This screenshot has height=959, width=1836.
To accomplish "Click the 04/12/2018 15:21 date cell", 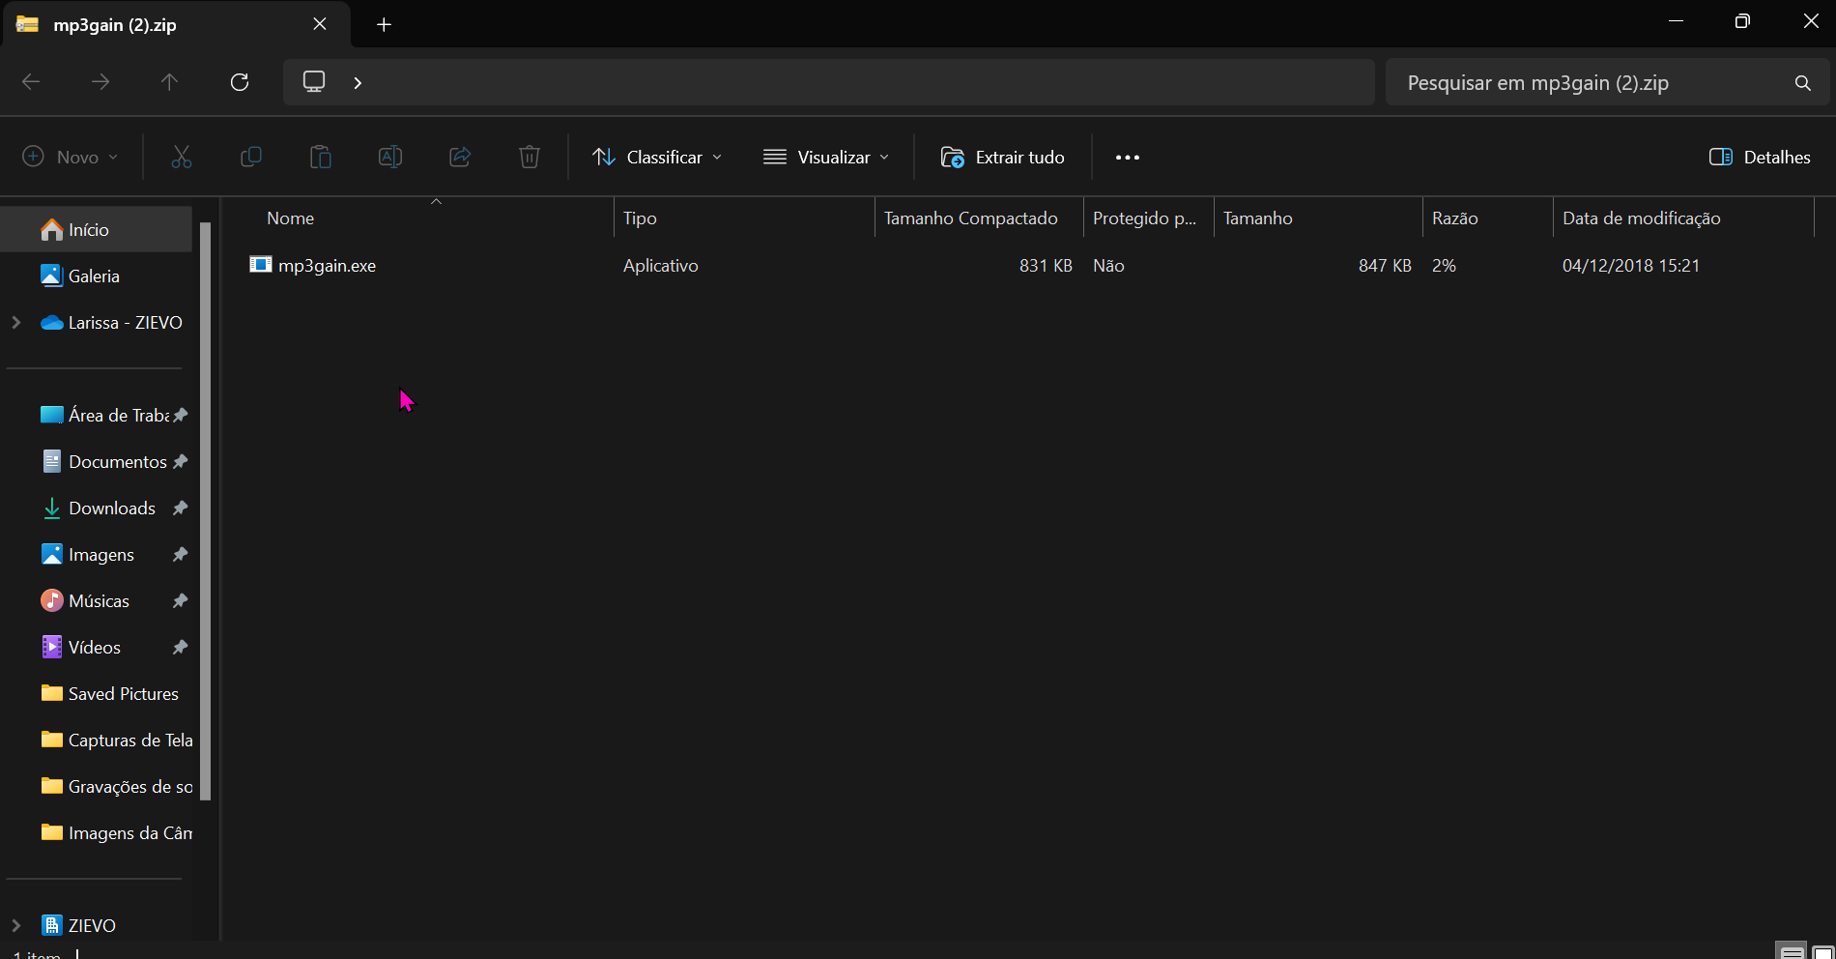I will coord(1631,265).
